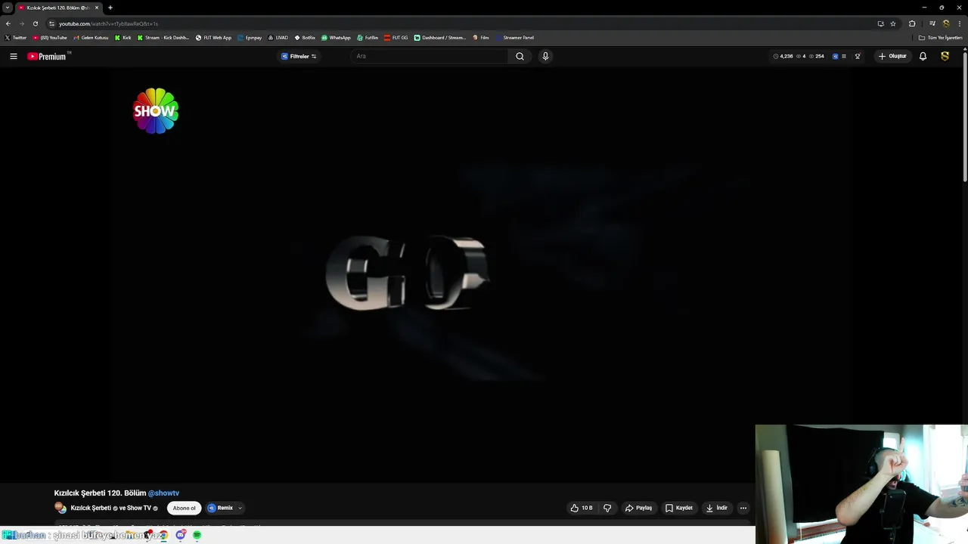This screenshot has height=544, width=968.
Task: Click the magnifier search button
Action: coord(520,56)
